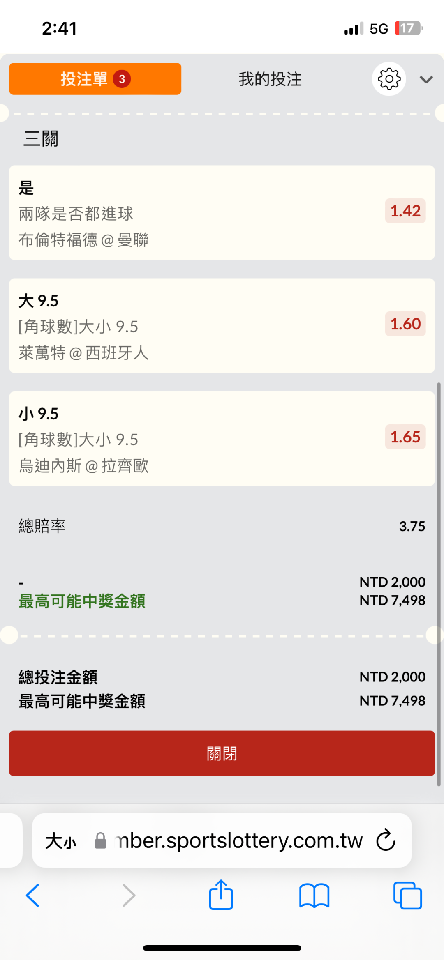Switch to the 投注單 tab
Image resolution: width=444 pixels, height=960 pixels.
[x=95, y=79]
